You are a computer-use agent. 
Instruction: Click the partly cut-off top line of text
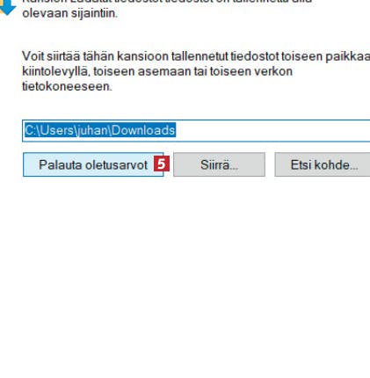coord(167,2)
